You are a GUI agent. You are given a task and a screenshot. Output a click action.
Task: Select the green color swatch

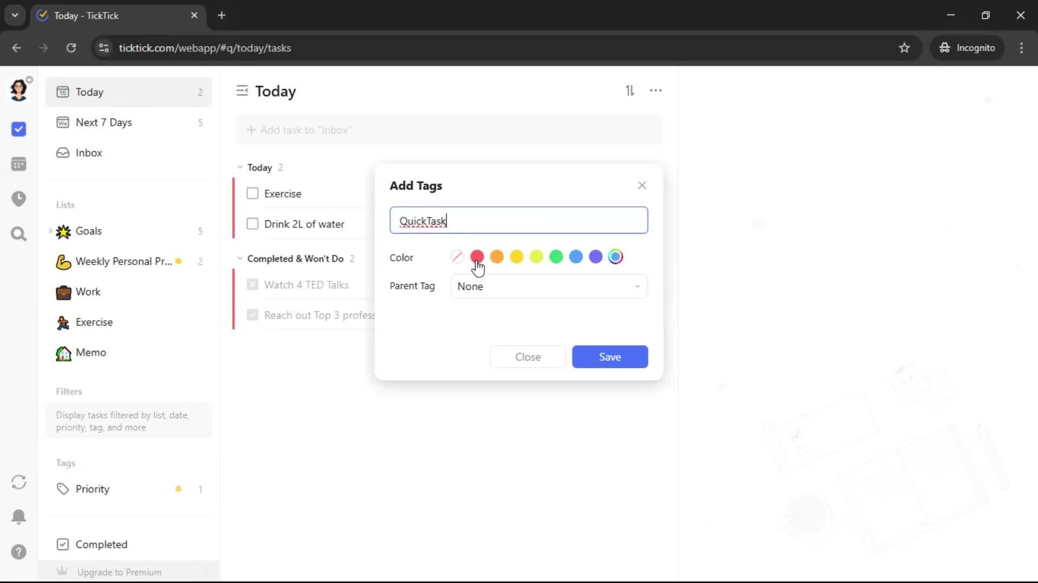(x=556, y=257)
